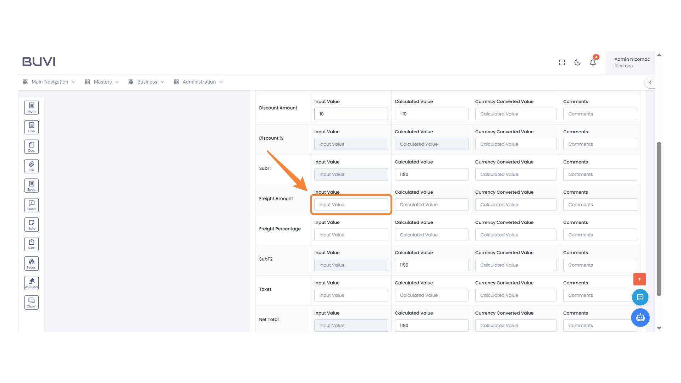This screenshot has width=681, height=383.
Task: Select the Sum sidebar icon
Action: click(x=31, y=244)
